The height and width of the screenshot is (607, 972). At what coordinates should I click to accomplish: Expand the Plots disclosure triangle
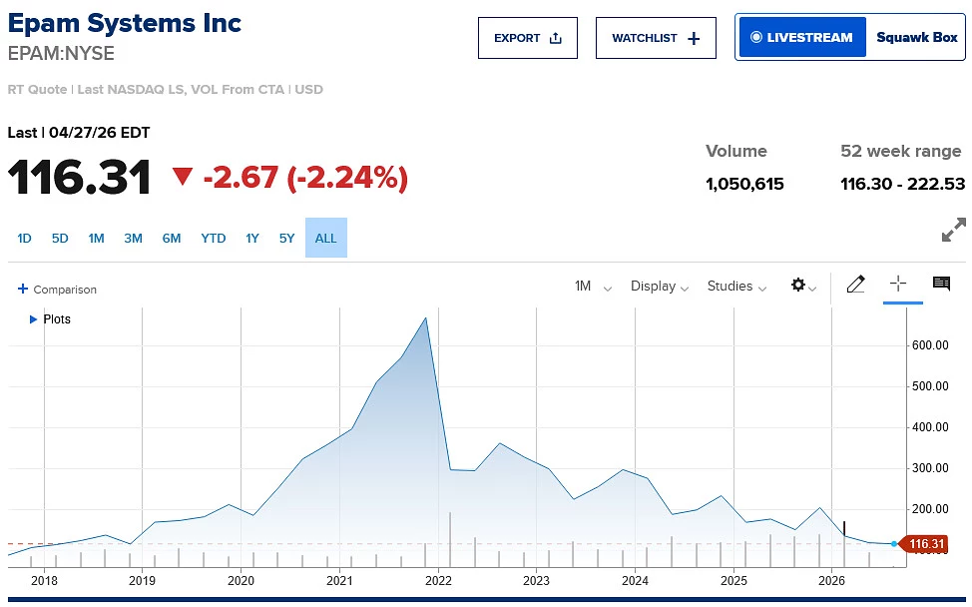coord(33,319)
